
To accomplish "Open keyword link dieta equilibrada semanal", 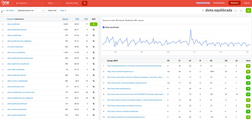I will (x=17, y=30).
